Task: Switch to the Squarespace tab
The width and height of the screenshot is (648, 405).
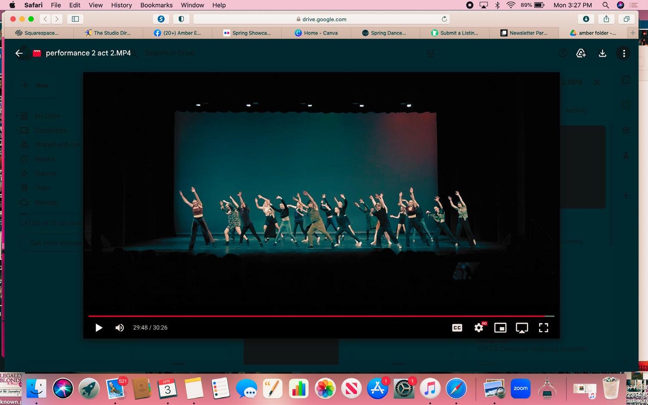Action: pos(39,33)
